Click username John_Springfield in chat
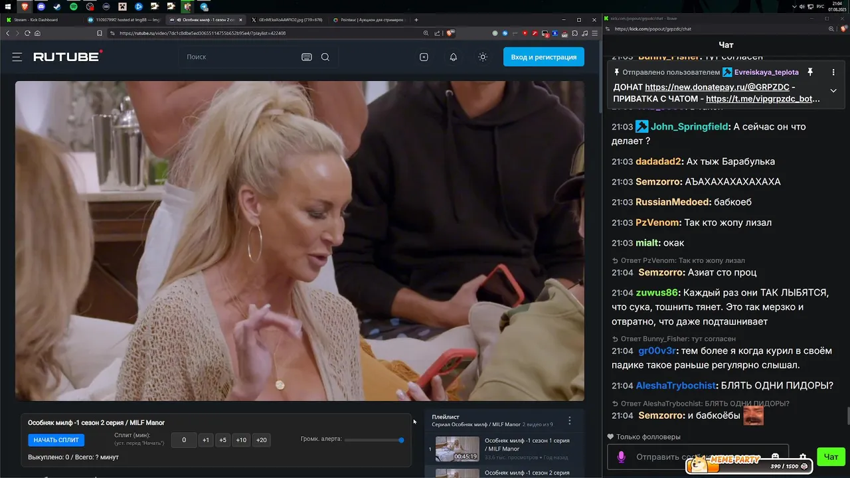This screenshot has height=478, width=850. pyautogui.click(x=689, y=126)
